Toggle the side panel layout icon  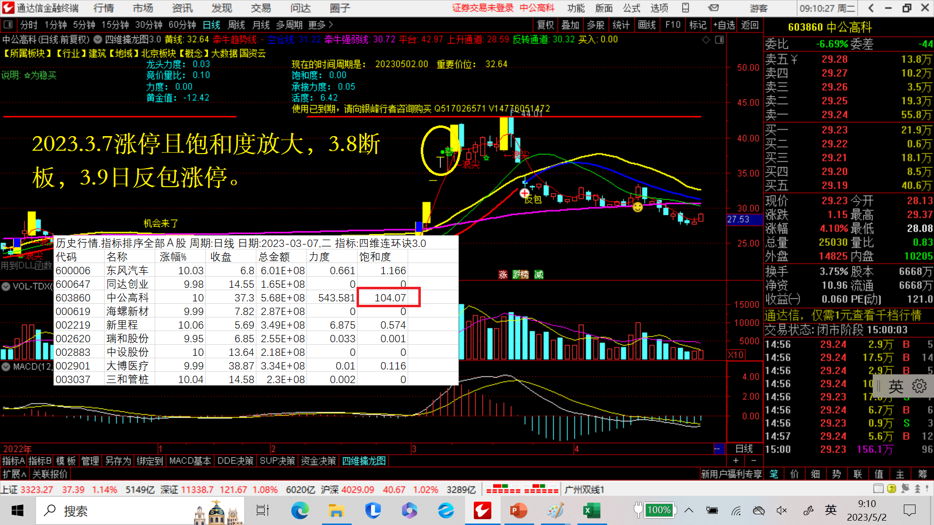pyautogui.click(x=719, y=40)
